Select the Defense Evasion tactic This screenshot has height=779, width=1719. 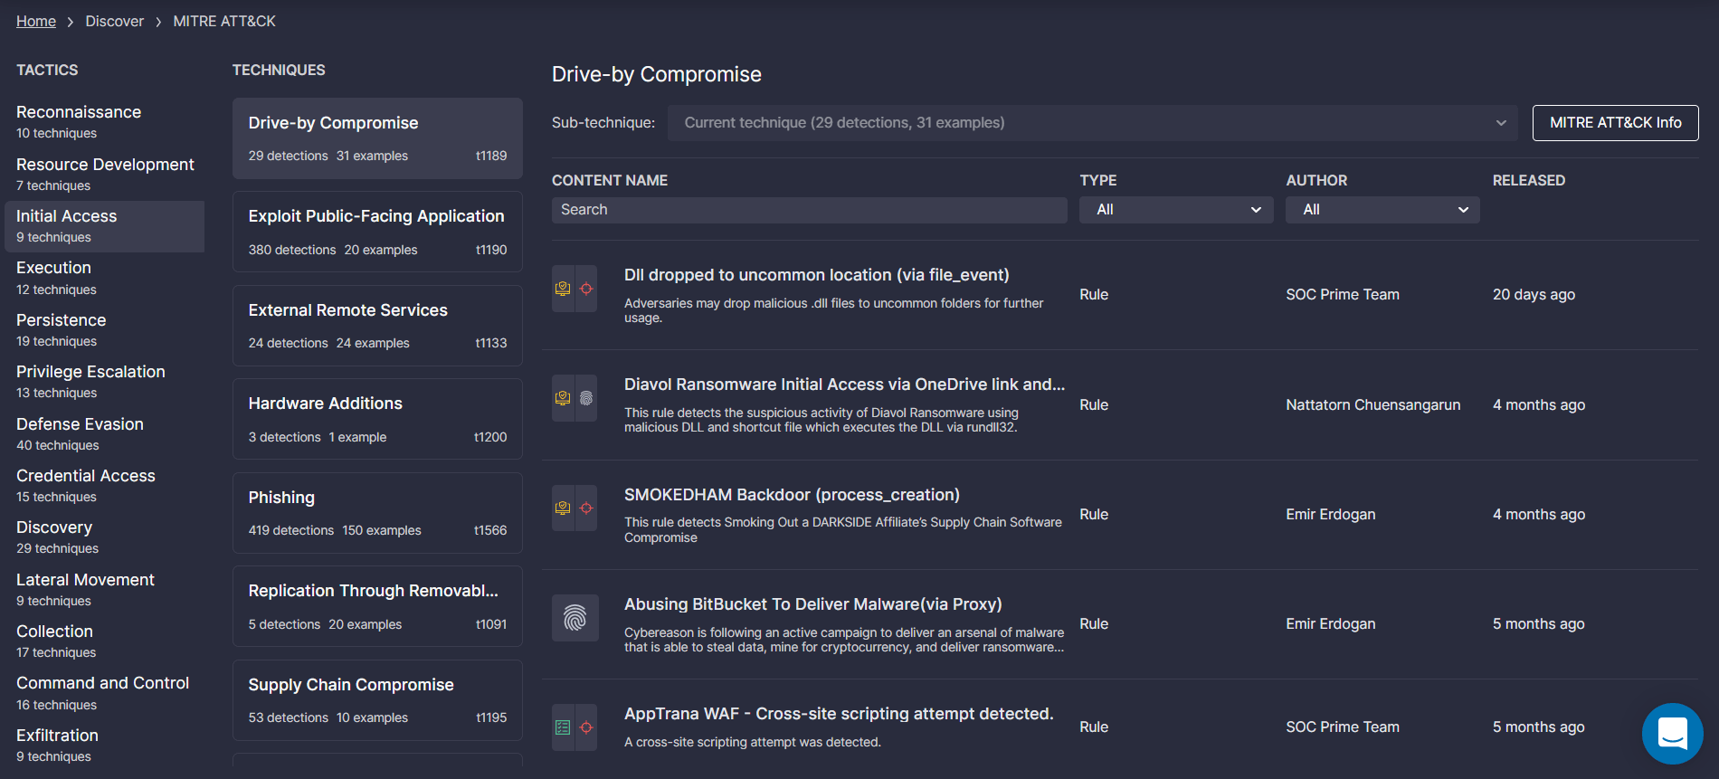click(104, 433)
